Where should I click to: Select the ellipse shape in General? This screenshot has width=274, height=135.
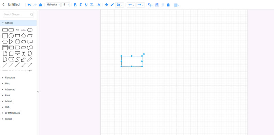(30, 30)
